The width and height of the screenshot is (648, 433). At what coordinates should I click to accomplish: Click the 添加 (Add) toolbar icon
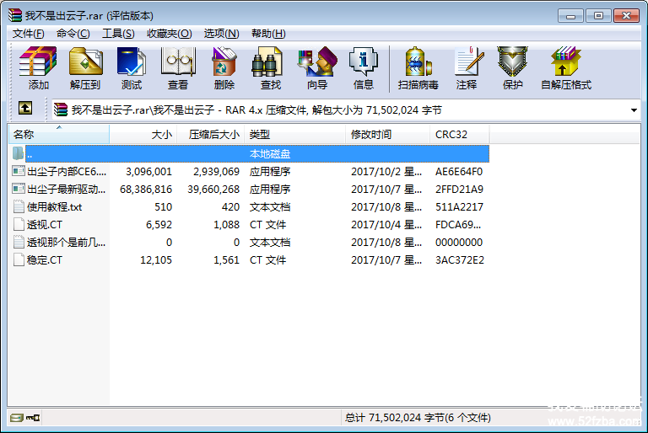39,61
